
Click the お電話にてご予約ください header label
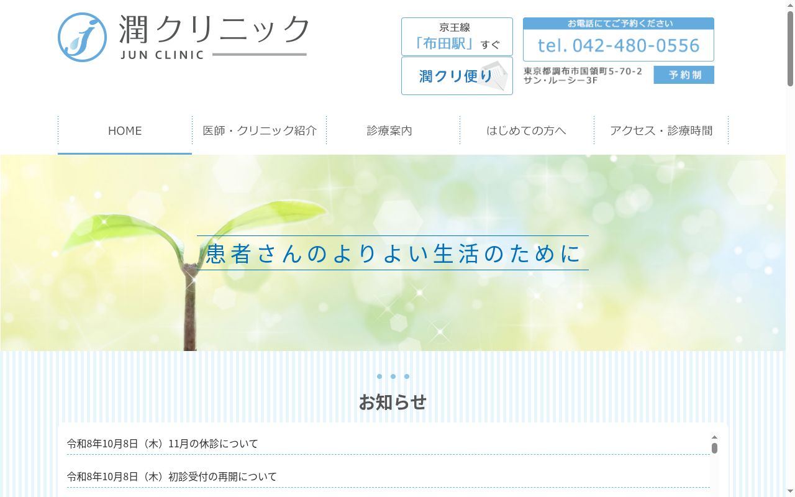coord(619,24)
